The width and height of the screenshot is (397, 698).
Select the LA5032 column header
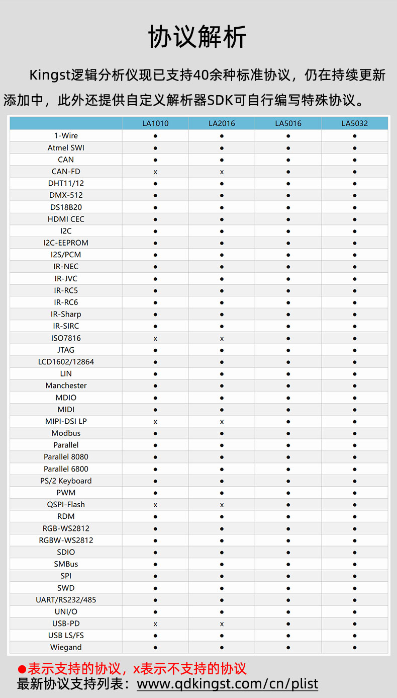354,123
